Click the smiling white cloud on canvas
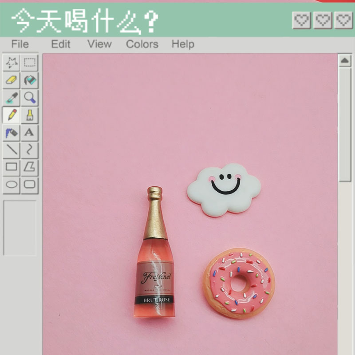 (224, 190)
